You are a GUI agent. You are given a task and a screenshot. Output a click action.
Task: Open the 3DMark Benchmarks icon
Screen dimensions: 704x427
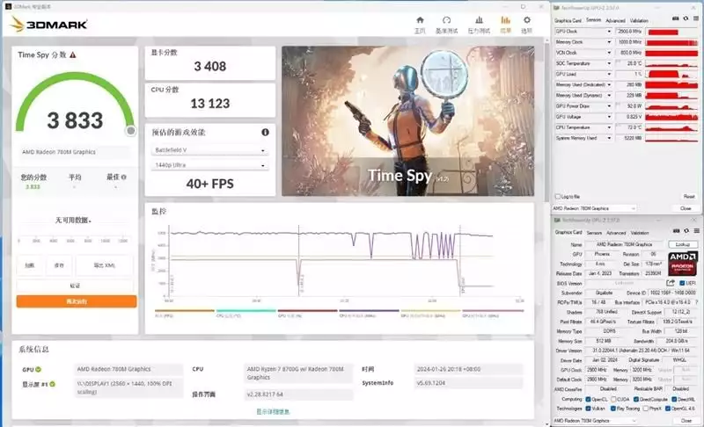coord(446,20)
